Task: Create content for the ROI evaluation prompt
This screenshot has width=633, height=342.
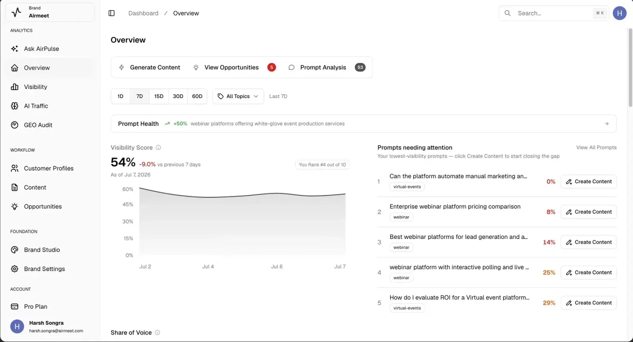Action: 588,303
